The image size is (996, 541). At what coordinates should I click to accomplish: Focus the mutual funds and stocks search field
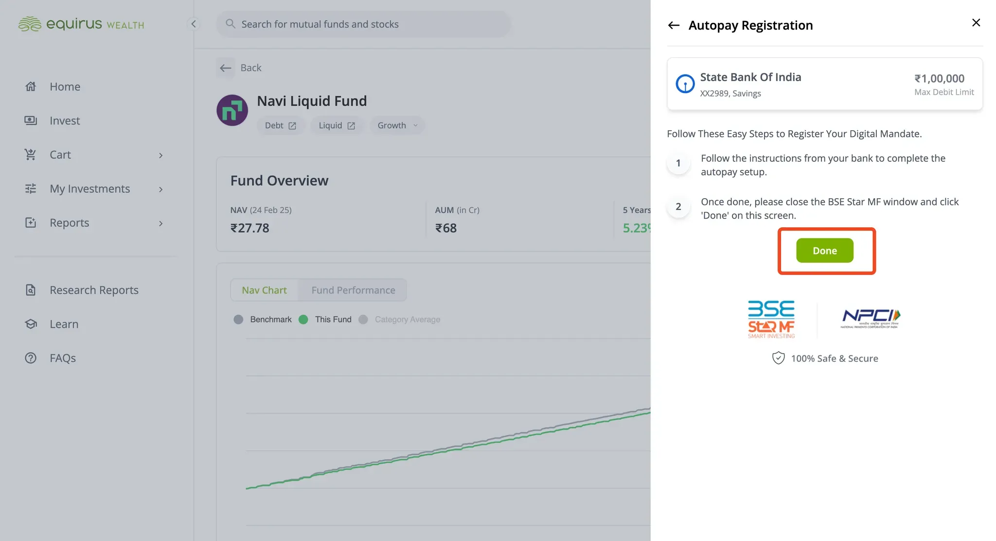click(363, 24)
